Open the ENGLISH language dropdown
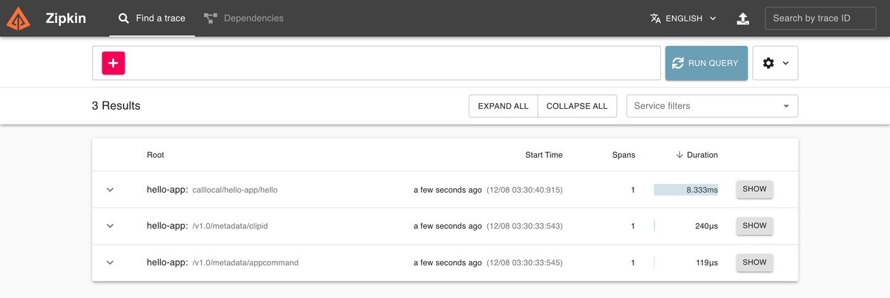 point(683,19)
